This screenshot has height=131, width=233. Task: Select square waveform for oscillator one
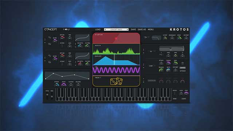[50, 44]
